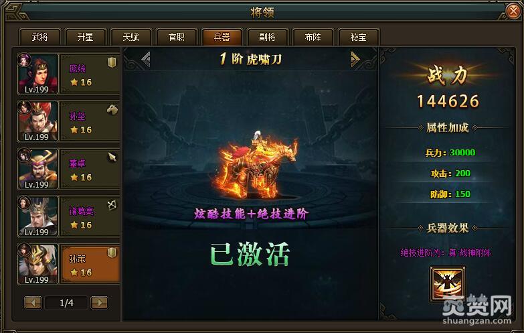Close the 将领 panel

point(513,11)
